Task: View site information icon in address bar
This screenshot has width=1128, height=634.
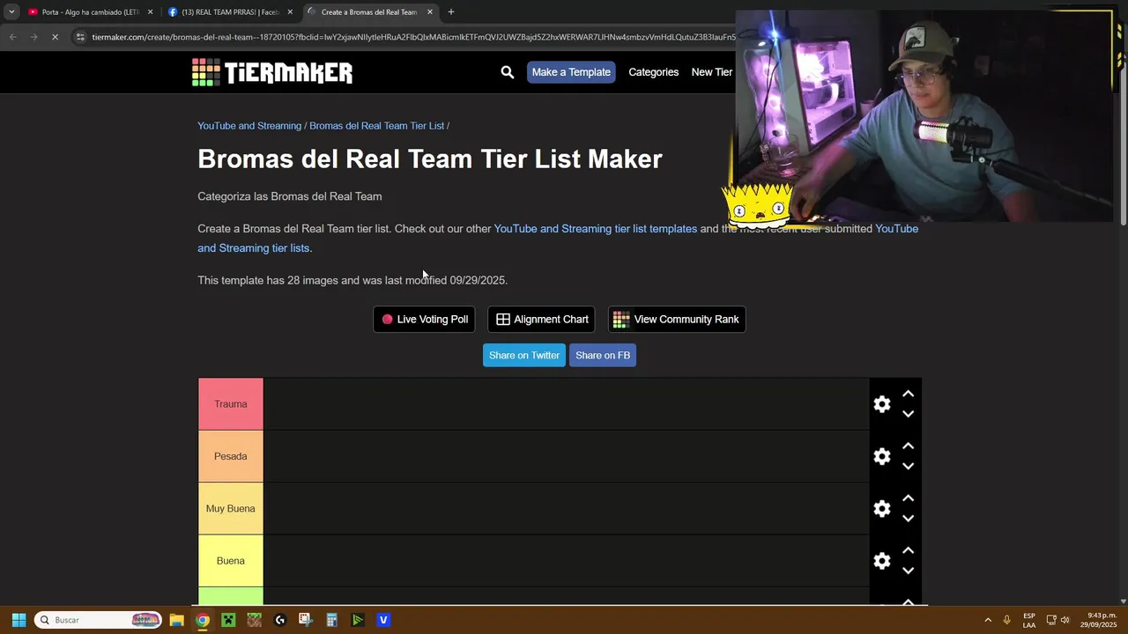Action: 80,37
